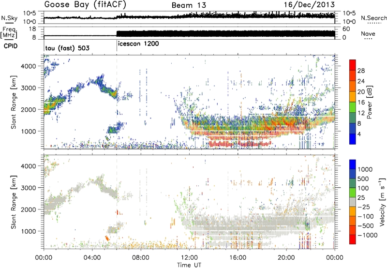Click the 'Nave' legend label
387x268 pixels.
pyautogui.click(x=368, y=33)
